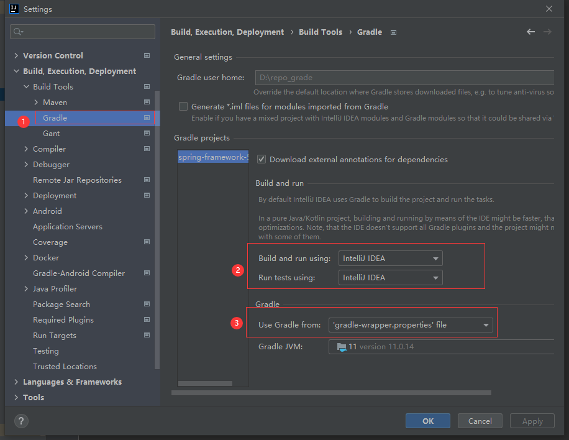Open help with question mark button

click(x=21, y=421)
